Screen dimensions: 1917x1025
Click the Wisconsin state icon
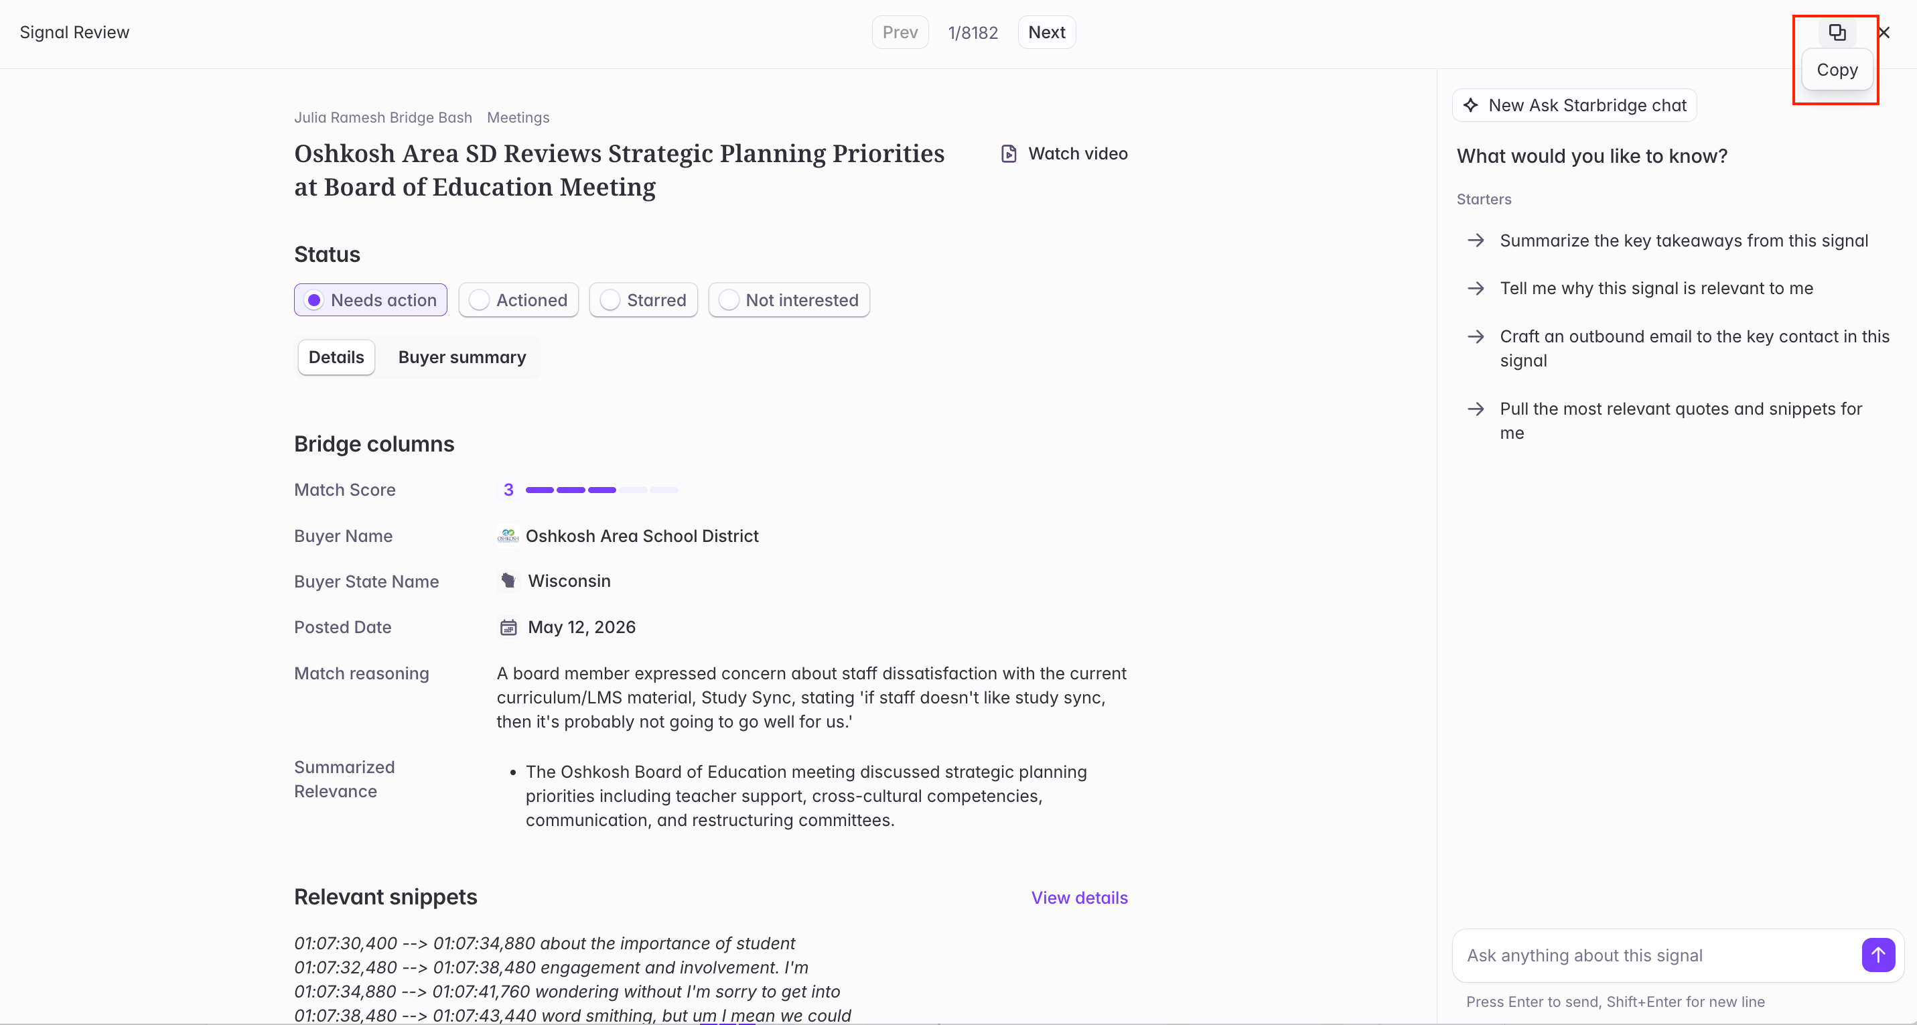click(508, 581)
